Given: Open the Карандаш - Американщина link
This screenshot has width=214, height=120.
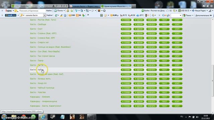Looking at the screenshot, I should [43, 101].
